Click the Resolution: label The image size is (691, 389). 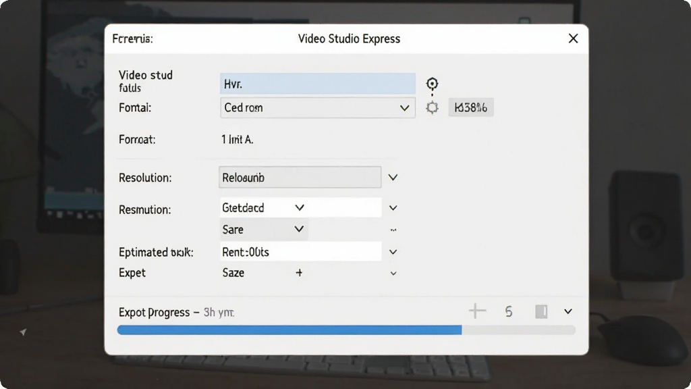(x=145, y=178)
